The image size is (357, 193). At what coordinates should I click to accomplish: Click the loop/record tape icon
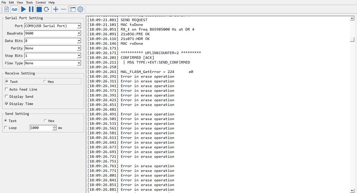point(15,9)
